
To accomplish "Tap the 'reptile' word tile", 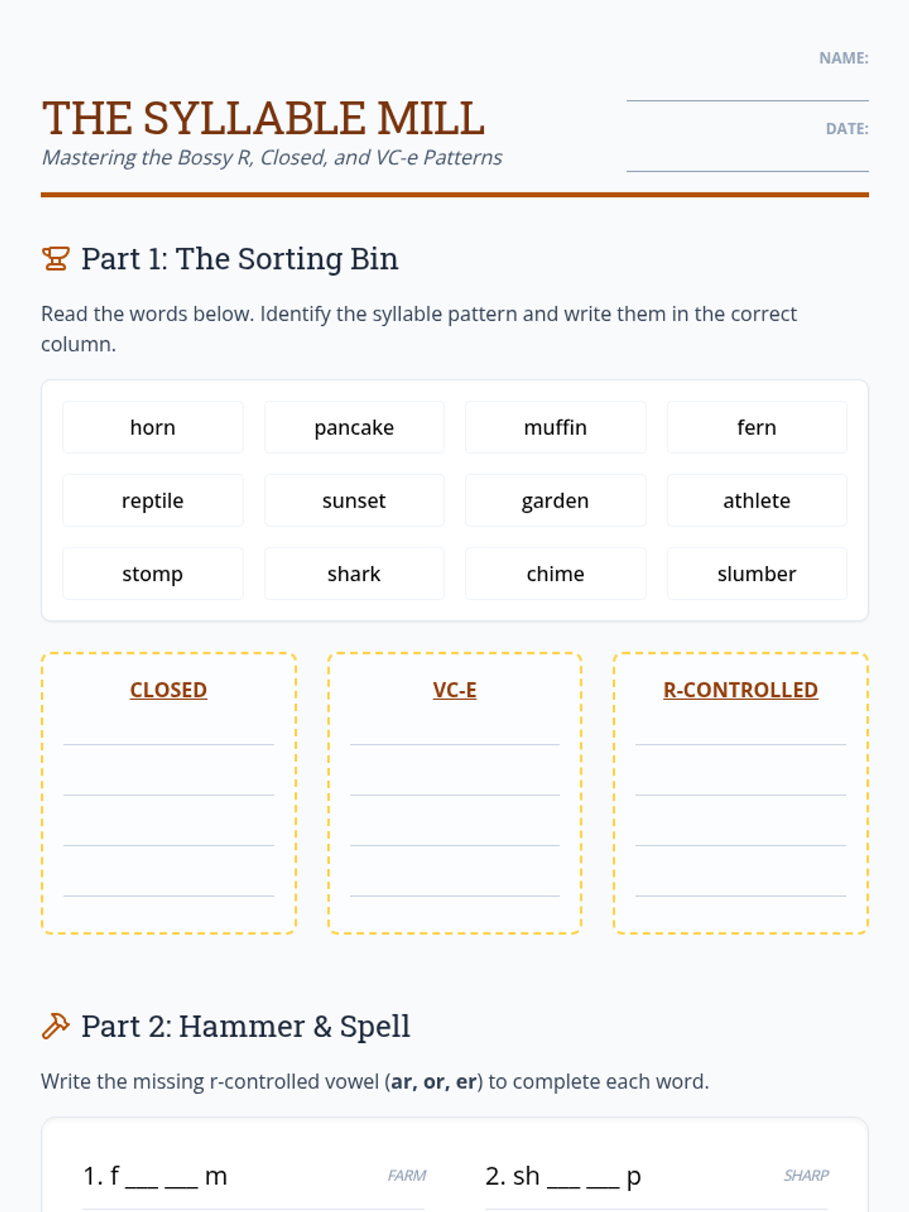I will (153, 501).
